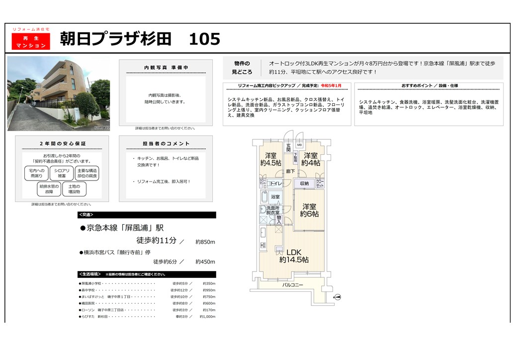Click the compass north arrow icon
The width and height of the screenshot is (517, 358).
point(338,297)
